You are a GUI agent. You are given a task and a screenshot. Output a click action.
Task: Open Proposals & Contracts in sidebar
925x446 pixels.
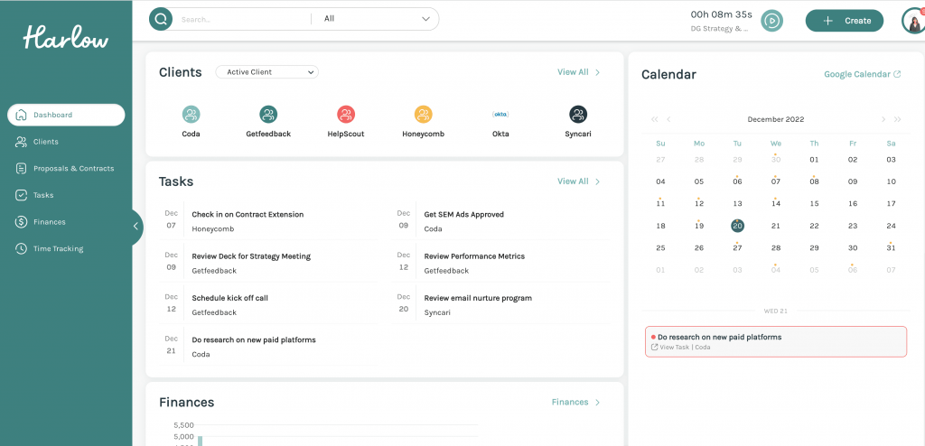click(x=73, y=168)
